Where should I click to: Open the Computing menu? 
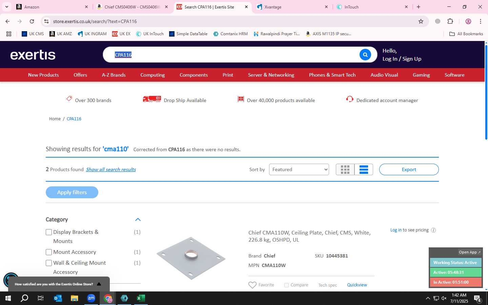[152, 75]
